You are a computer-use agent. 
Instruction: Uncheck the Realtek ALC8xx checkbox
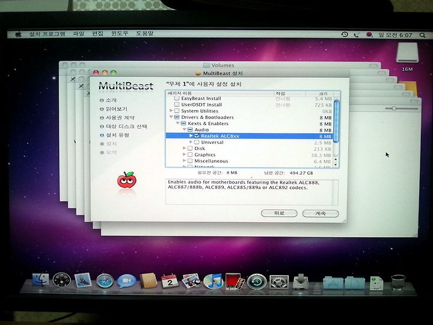(x=197, y=136)
